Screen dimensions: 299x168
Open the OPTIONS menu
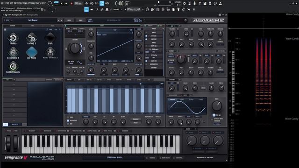31,3
